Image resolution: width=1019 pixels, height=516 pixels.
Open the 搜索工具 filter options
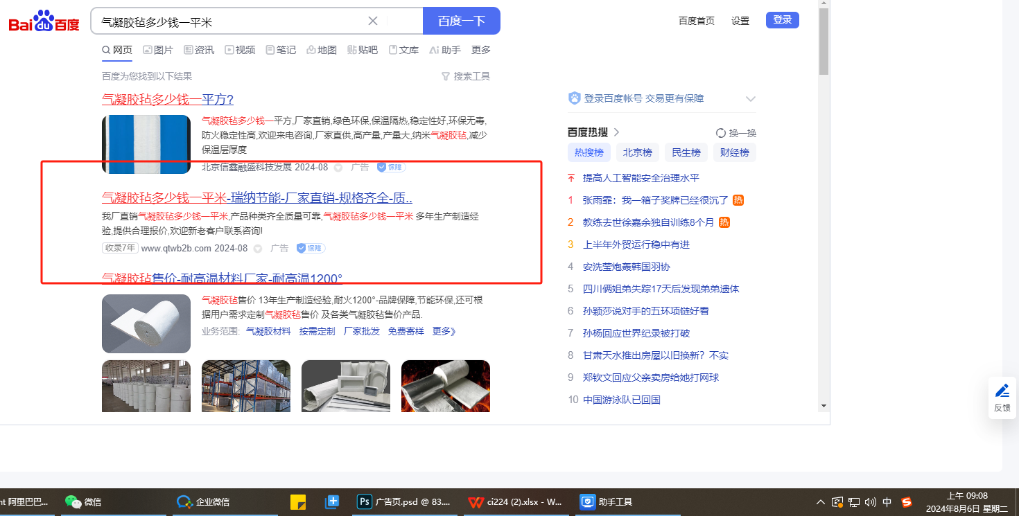(x=466, y=76)
